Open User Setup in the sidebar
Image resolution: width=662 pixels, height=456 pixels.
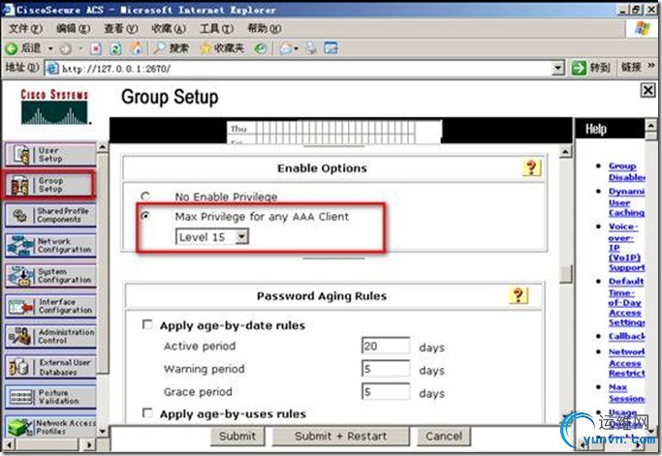pos(50,154)
